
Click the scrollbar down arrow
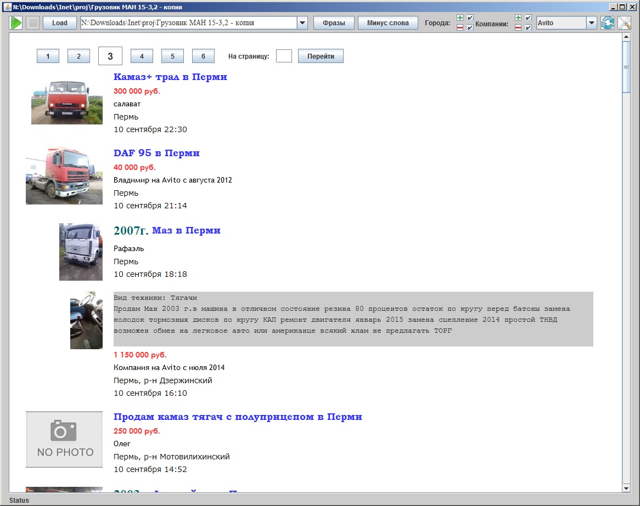tap(626, 488)
